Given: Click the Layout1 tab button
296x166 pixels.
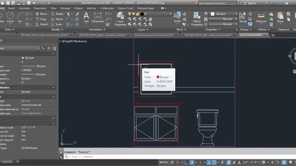Looking at the screenshot, I should click(7, 161).
